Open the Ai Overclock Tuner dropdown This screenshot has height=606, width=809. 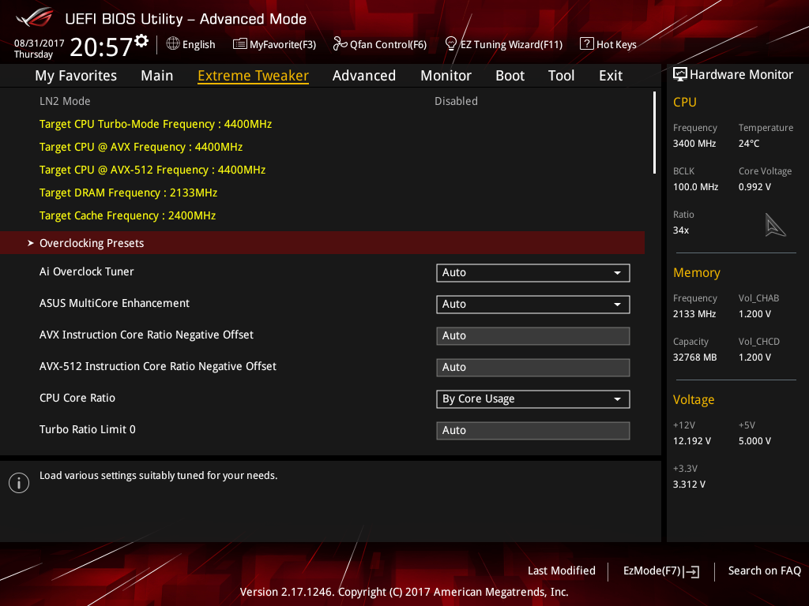pyautogui.click(x=532, y=273)
